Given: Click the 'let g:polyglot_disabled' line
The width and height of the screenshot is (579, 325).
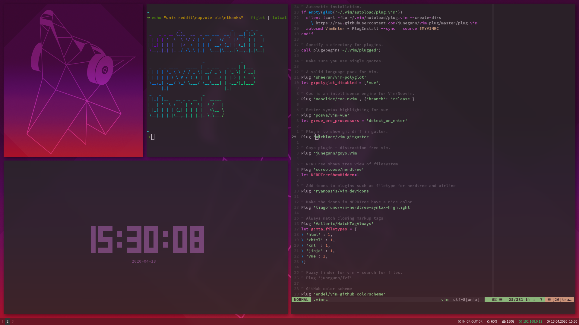Looking at the screenshot, I should pos(341,83).
